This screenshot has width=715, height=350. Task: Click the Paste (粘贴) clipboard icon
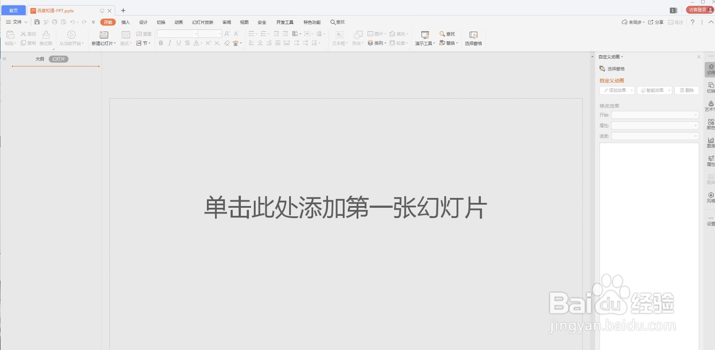coord(10,34)
